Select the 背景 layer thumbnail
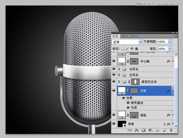This screenshot has height=138, width=183. click(x=122, y=124)
